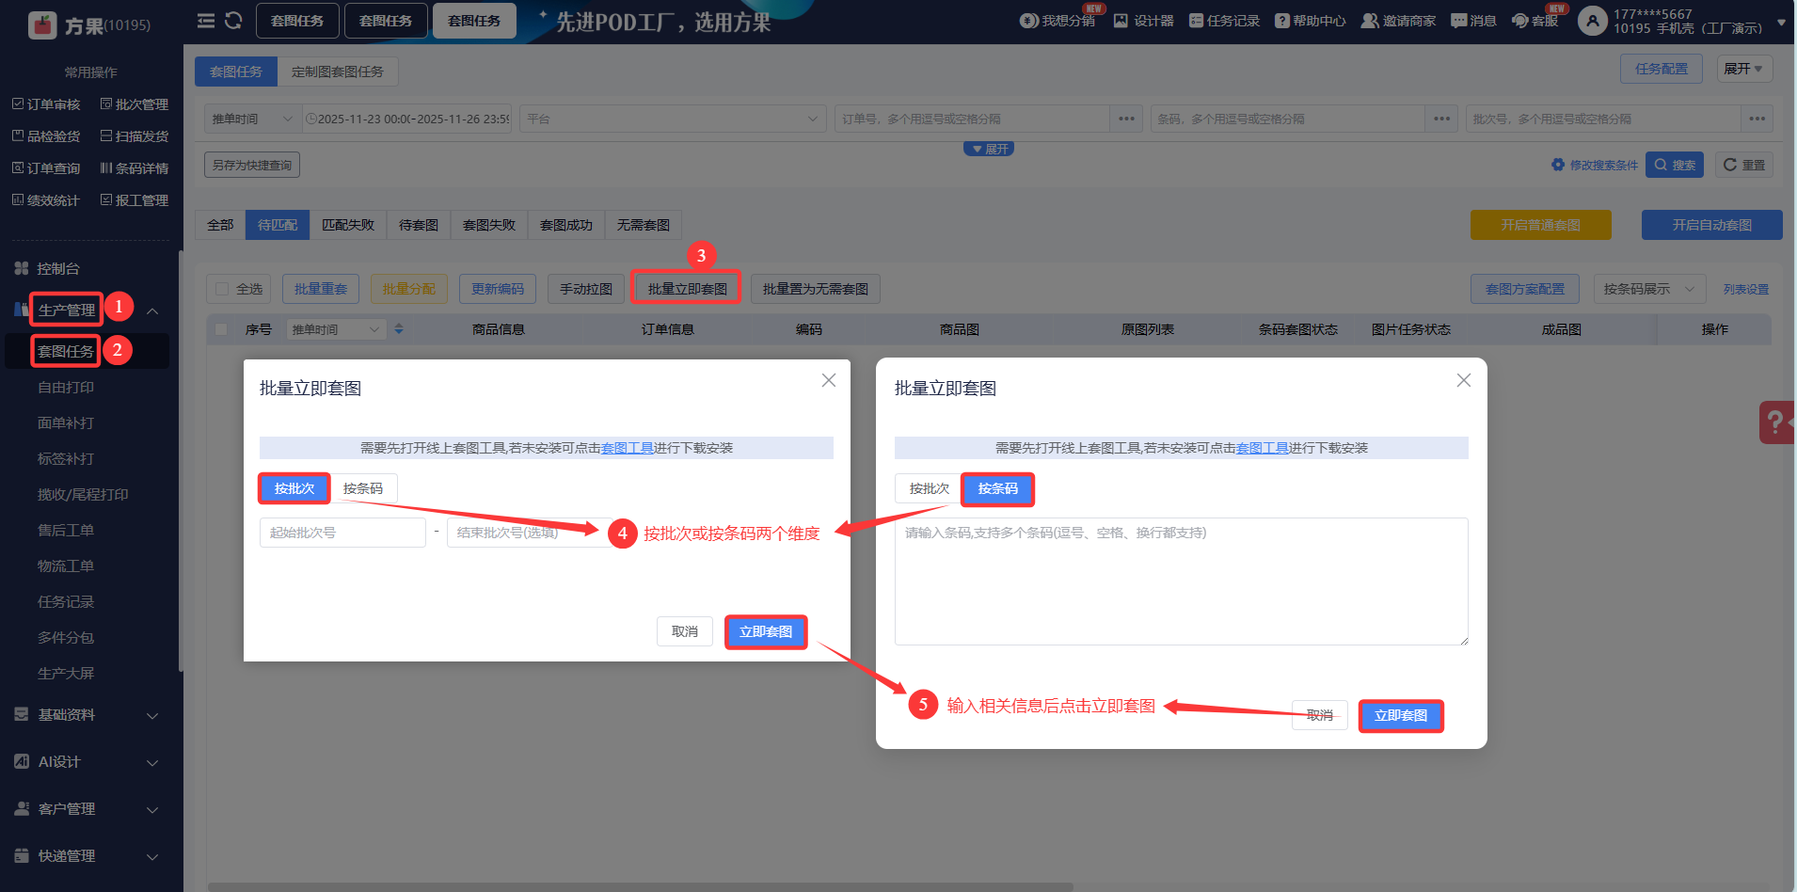The image size is (1797, 892).
Task: Open the 帮助中心 help center
Action: coord(1311,21)
